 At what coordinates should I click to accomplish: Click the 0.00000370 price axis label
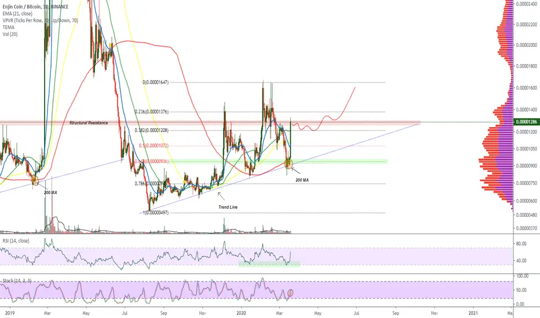[x=527, y=228]
